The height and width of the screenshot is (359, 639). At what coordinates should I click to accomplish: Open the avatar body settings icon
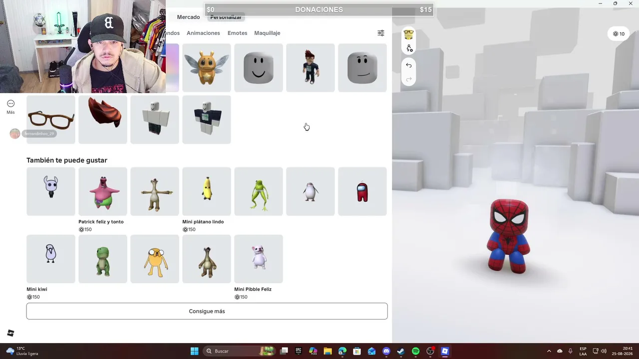pyautogui.click(x=409, y=48)
